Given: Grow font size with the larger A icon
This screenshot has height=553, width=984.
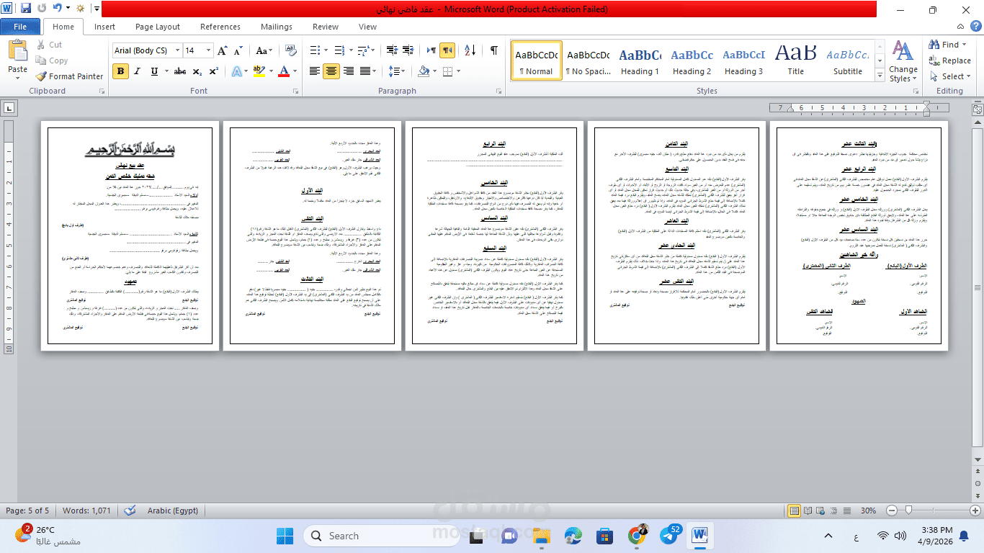Looking at the screenshot, I should pos(224,50).
